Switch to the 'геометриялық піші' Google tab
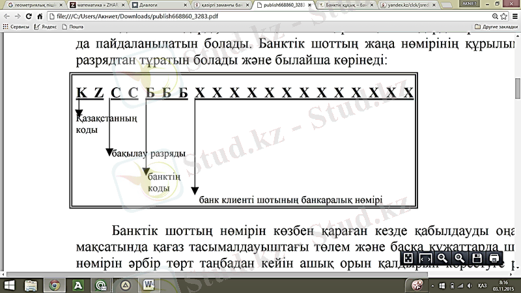 click(33, 5)
